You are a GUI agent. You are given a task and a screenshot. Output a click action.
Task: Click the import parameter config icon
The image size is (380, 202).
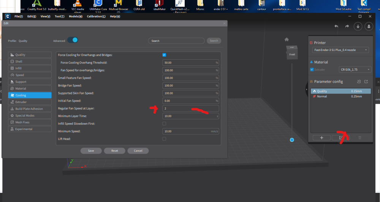tap(359, 81)
